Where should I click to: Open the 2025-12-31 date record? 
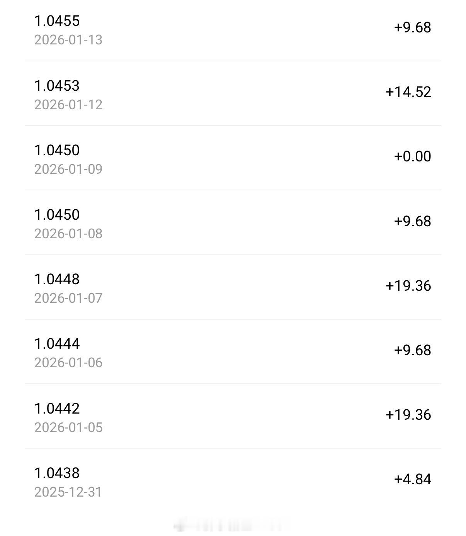point(68,492)
